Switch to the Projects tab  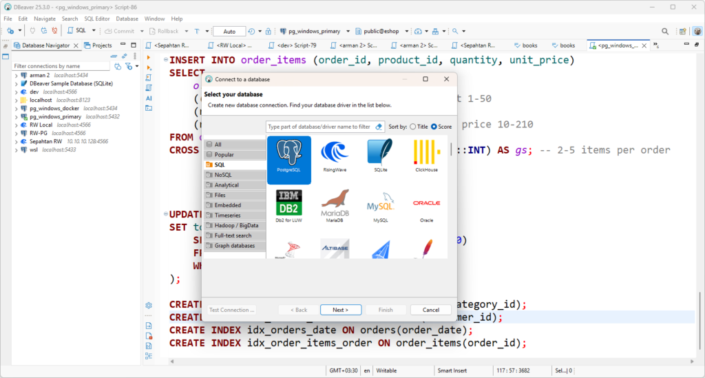(x=98, y=45)
